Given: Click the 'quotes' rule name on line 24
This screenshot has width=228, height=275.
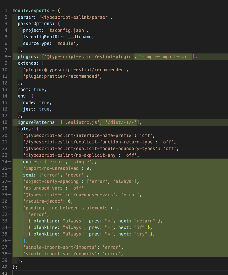Looking at the screenshot, I should coord(31,162).
